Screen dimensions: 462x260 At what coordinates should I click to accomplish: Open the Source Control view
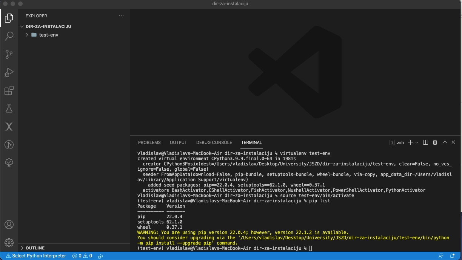(x=9, y=54)
